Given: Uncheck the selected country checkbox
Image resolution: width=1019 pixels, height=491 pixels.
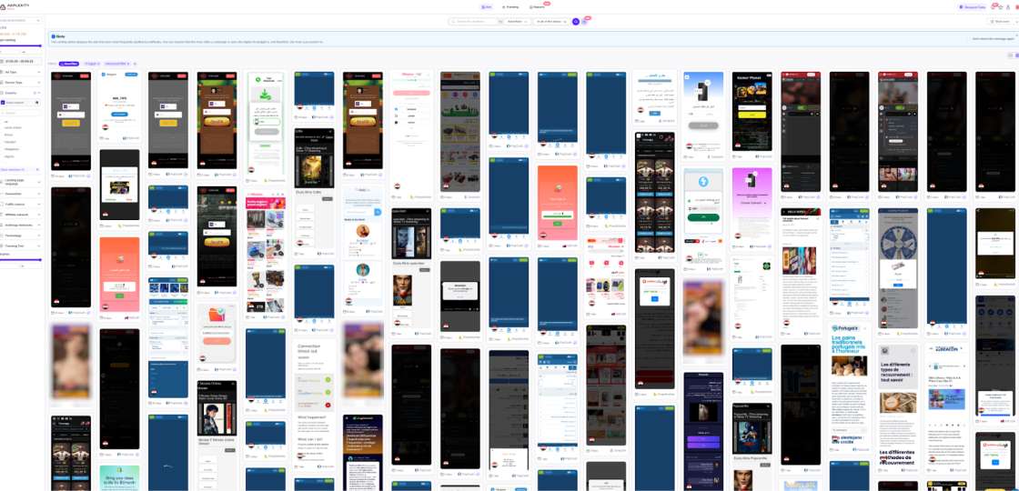Looking at the screenshot, I should (x=3, y=102).
